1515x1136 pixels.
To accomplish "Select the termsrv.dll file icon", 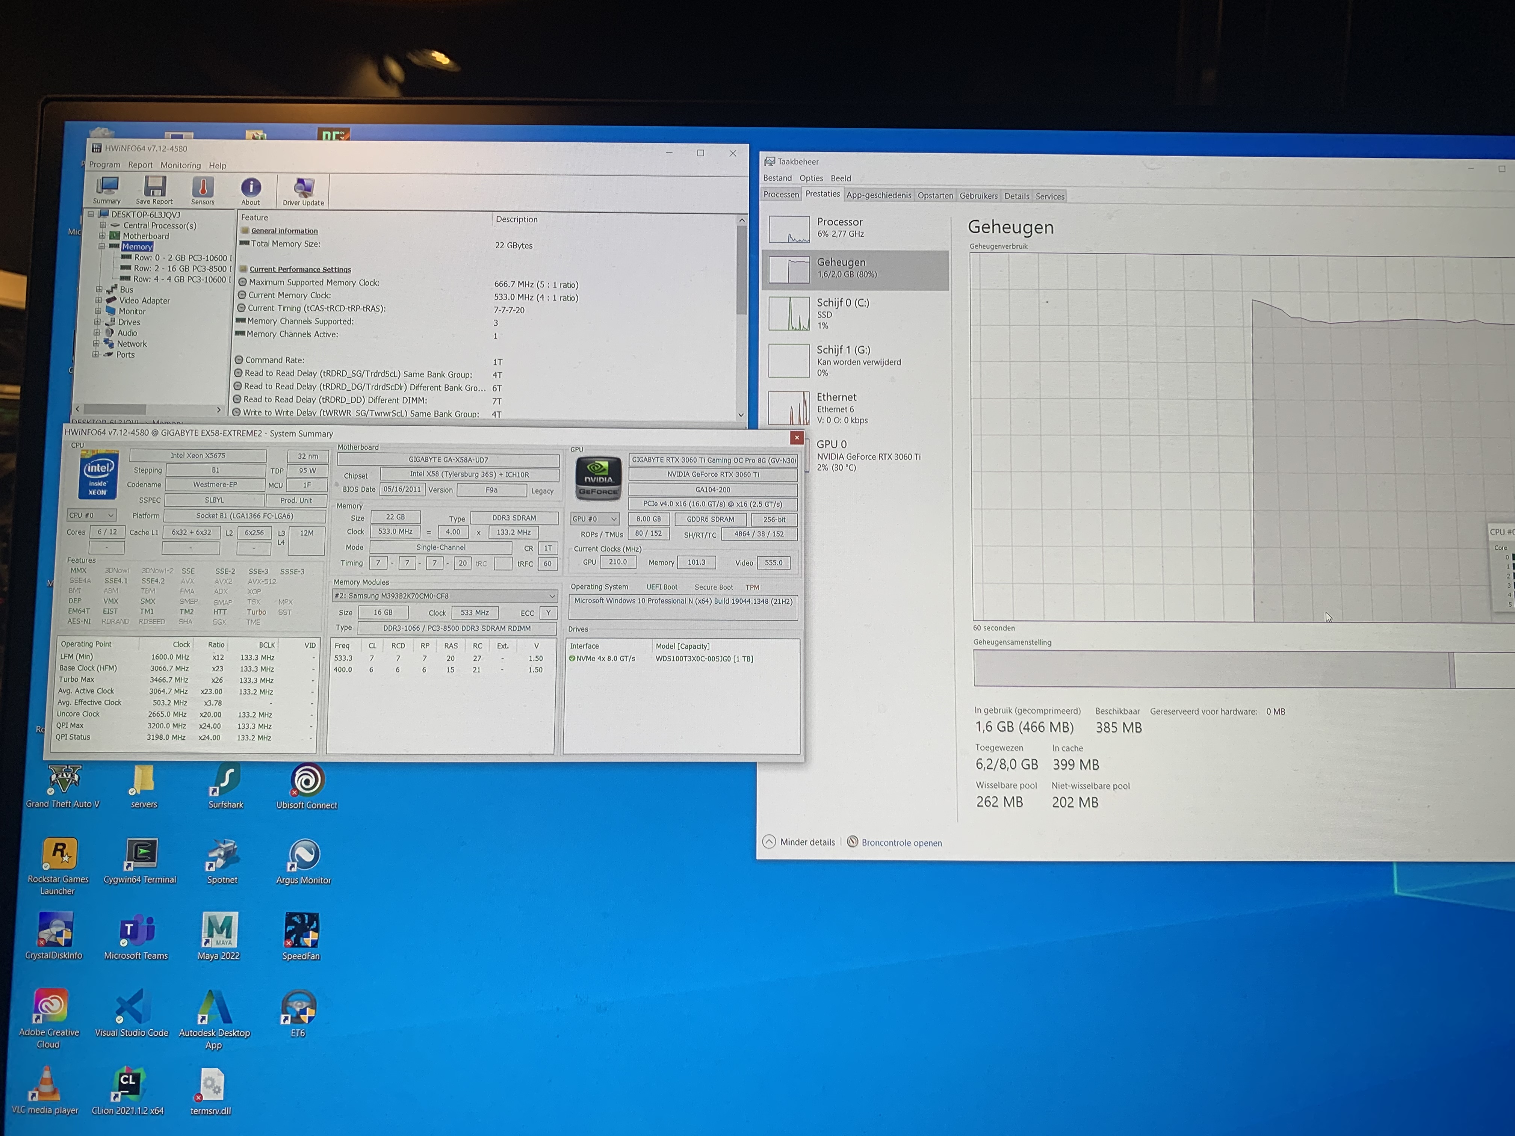I will tap(211, 1092).
